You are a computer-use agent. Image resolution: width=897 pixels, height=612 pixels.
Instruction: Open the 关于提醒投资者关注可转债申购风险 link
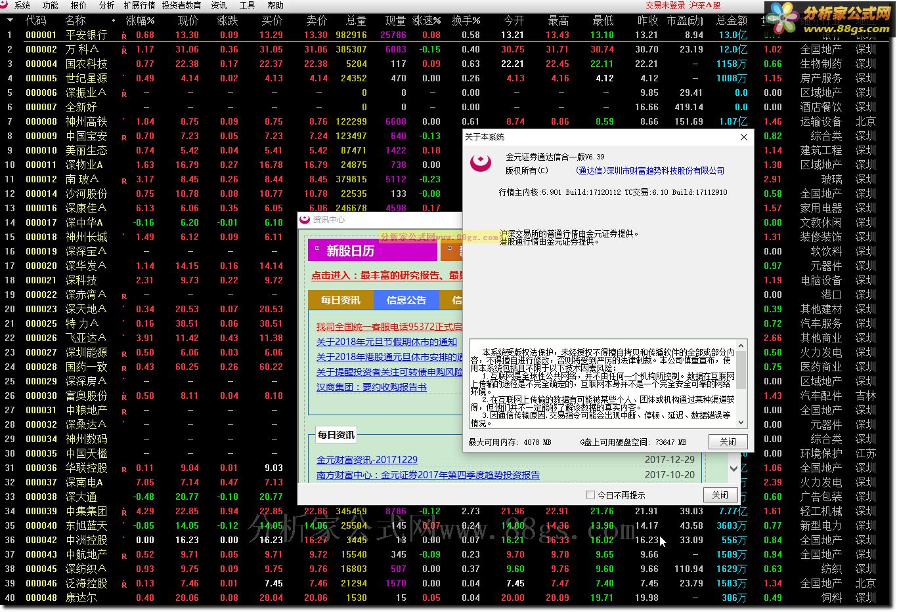pyautogui.click(x=389, y=372)
